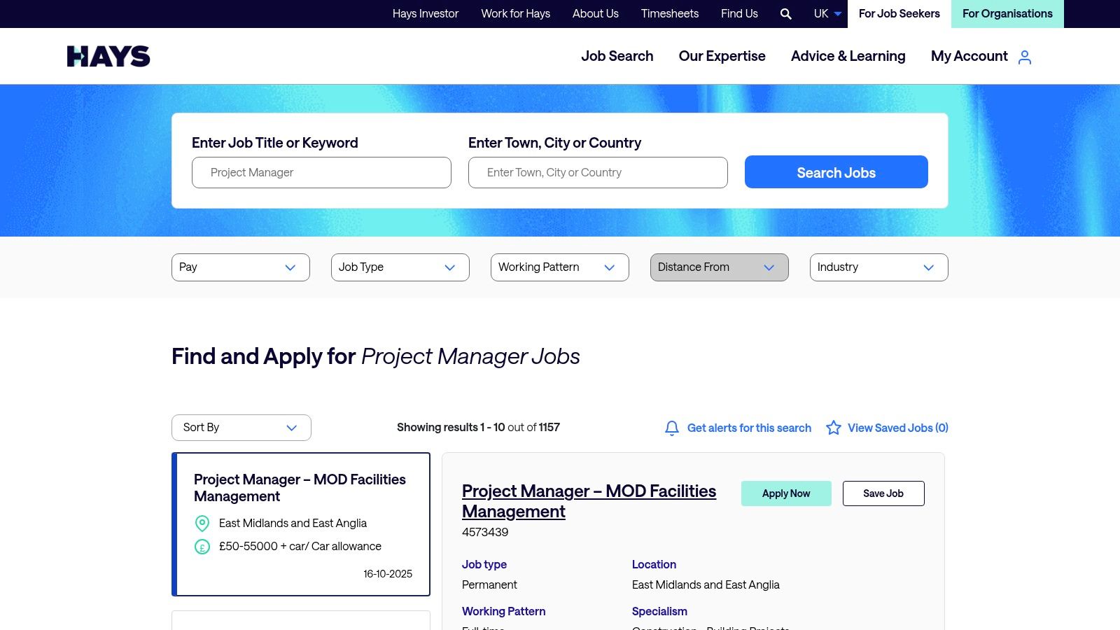
Task: Expand the Job Type filter
Action: click(x=400, y=267)
